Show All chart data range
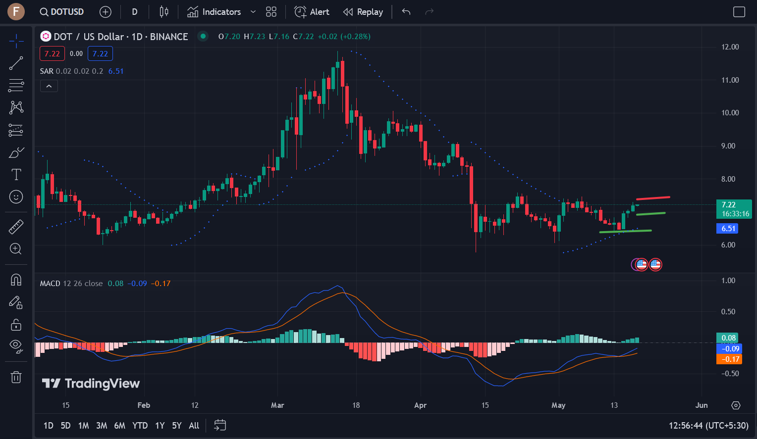The height and width of the screenshot is (439, 757). point(194,426)
